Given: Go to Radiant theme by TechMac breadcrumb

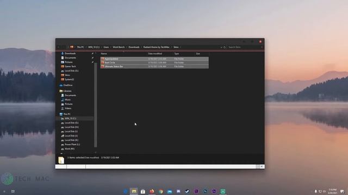Looking at the screenshot, I should [x=156, y=47].
